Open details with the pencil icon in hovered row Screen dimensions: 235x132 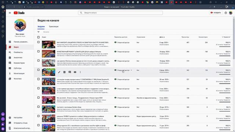tap(59, 72)
